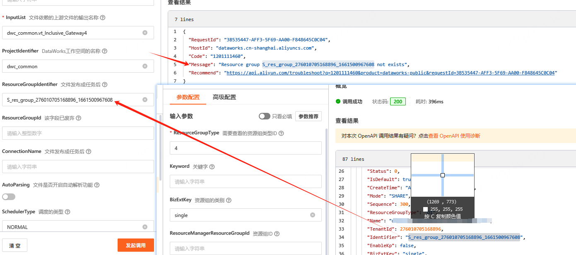The width and height of the screenshot is (576, 255).
Task: Switch to the 参数配置 tab
Action: click(x=188, y=98)
